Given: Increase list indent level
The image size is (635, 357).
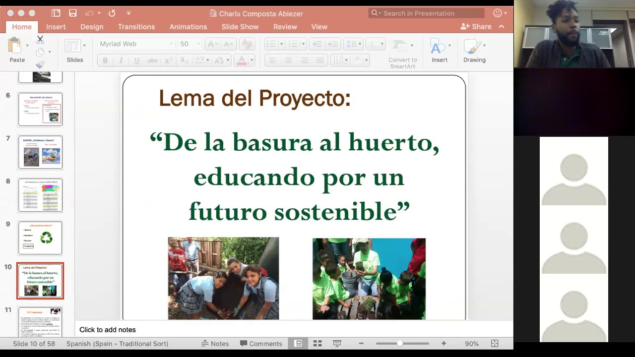Looking at the screenshot, I should click(x=333, y=44).
